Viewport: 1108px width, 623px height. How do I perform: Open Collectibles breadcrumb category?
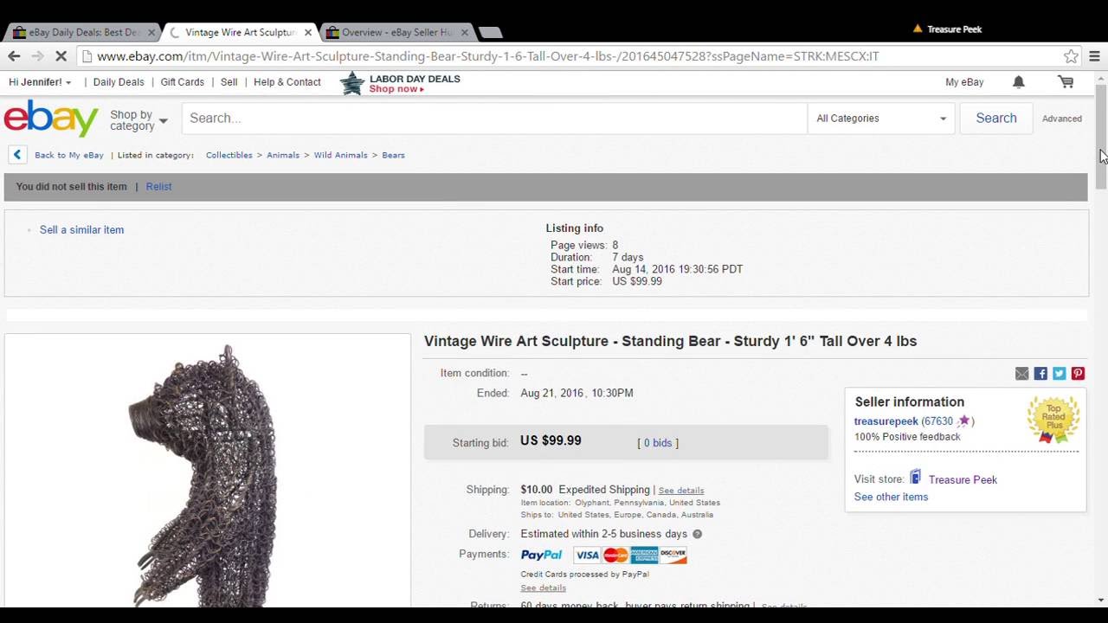(229, 155)
